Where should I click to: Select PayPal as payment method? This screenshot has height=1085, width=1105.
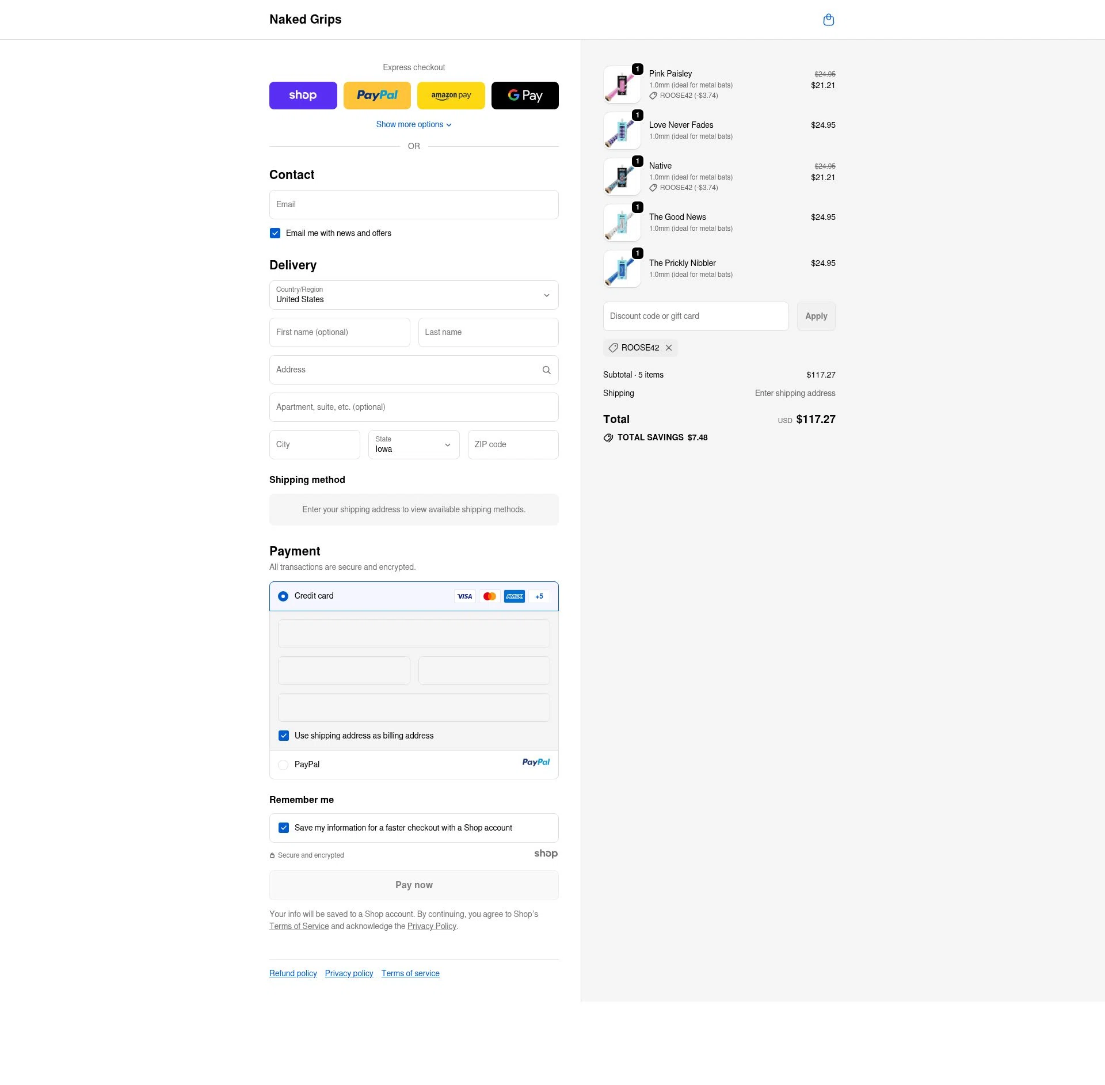[x=283, y=764]
